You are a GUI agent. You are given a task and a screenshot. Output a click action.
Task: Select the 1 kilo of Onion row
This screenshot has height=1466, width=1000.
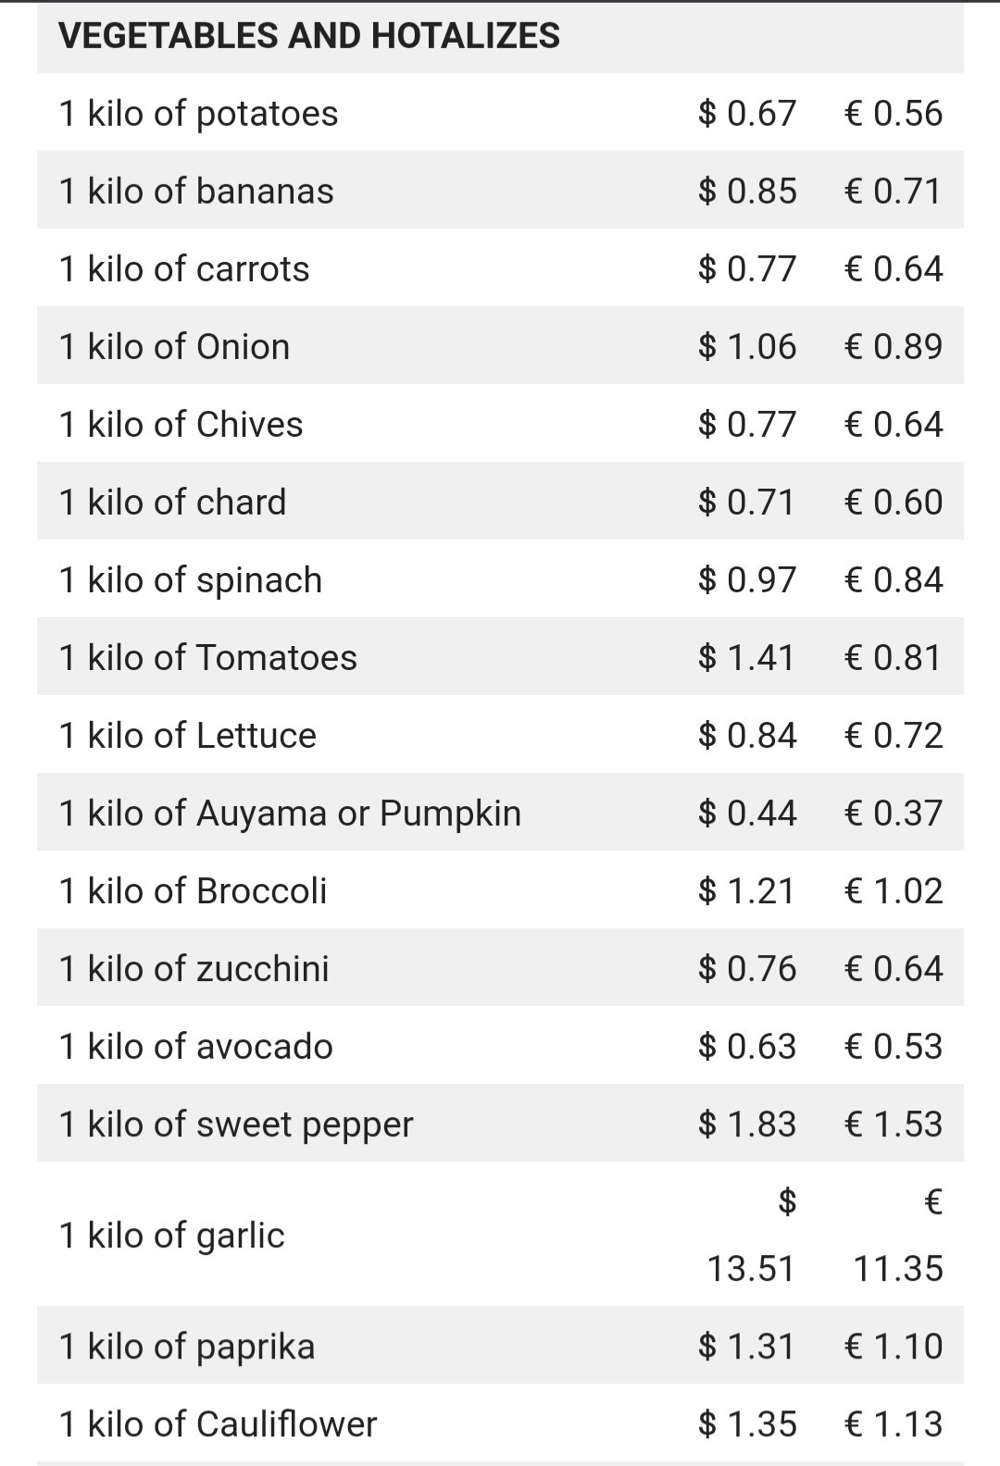[500, 346]
